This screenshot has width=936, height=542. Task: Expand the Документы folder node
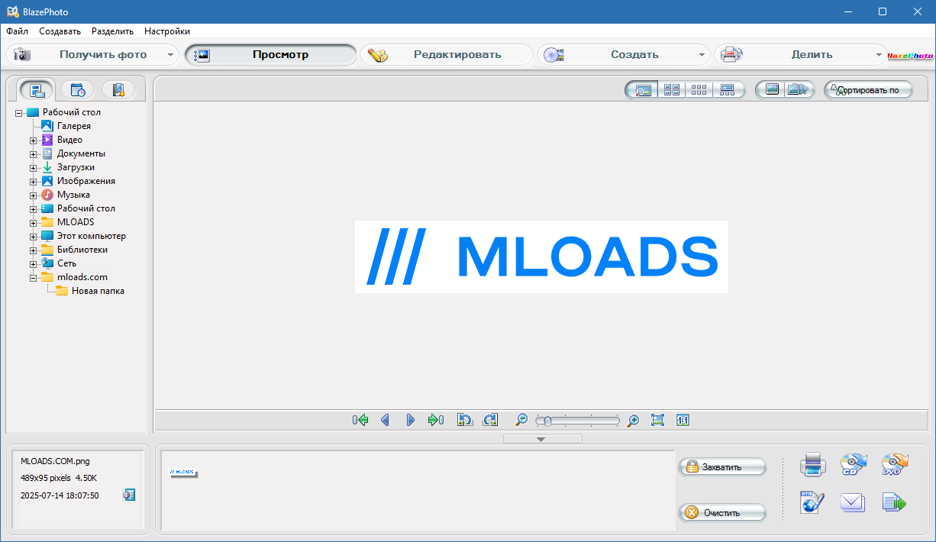point(34,153)
